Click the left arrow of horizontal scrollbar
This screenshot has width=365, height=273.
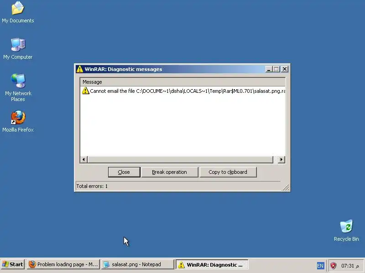[83, 160]
